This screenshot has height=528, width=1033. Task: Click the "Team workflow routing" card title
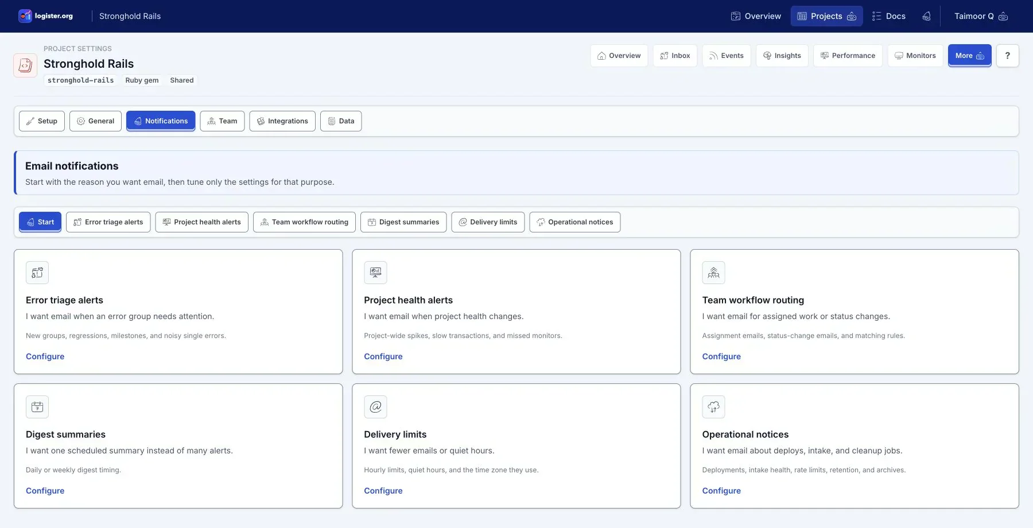point(753,300)
